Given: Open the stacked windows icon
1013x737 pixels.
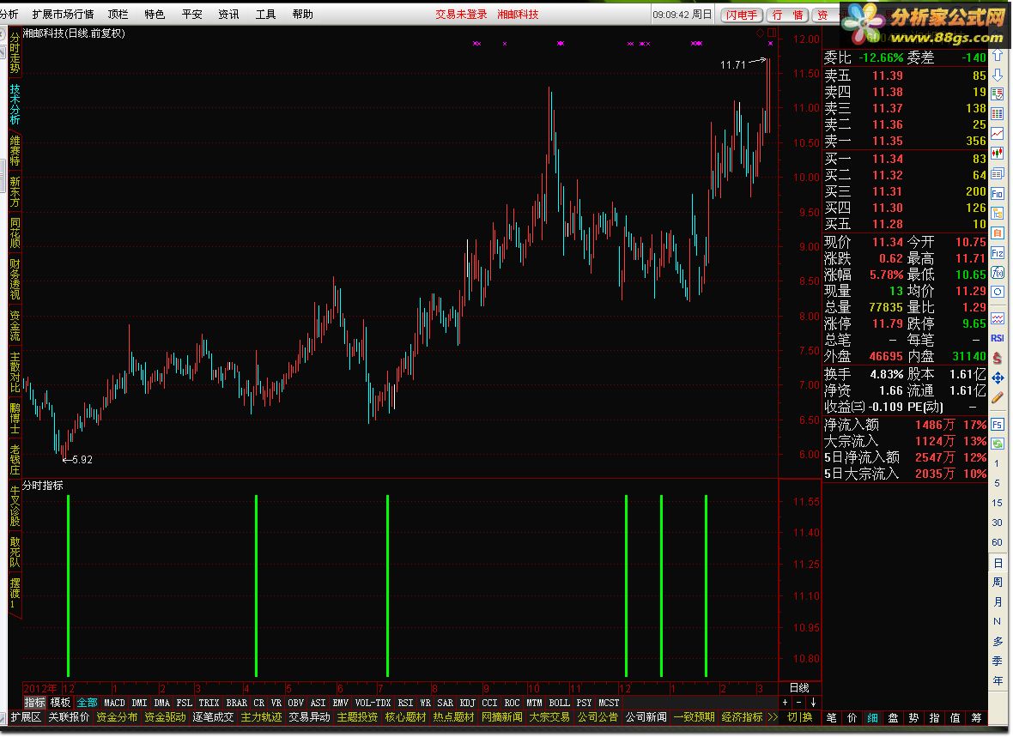Looking at the screenshot, I should click(998, 174).
